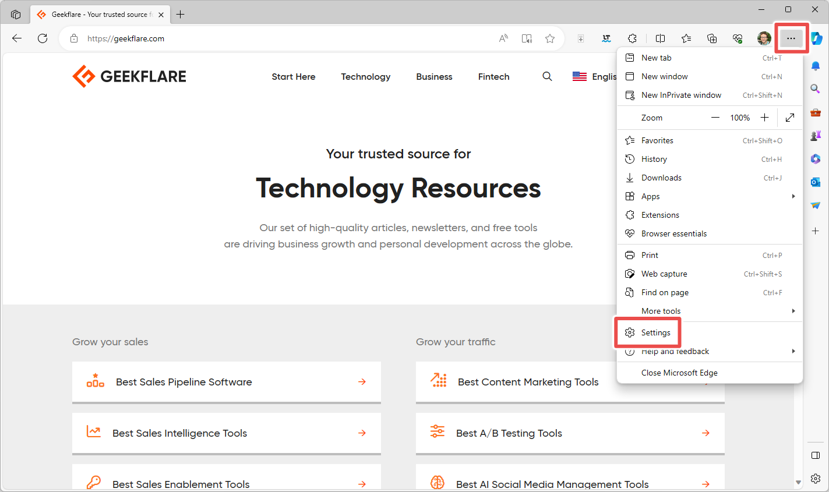
Task: Choose Browser essentials menu entry
Action: (710, 233)
